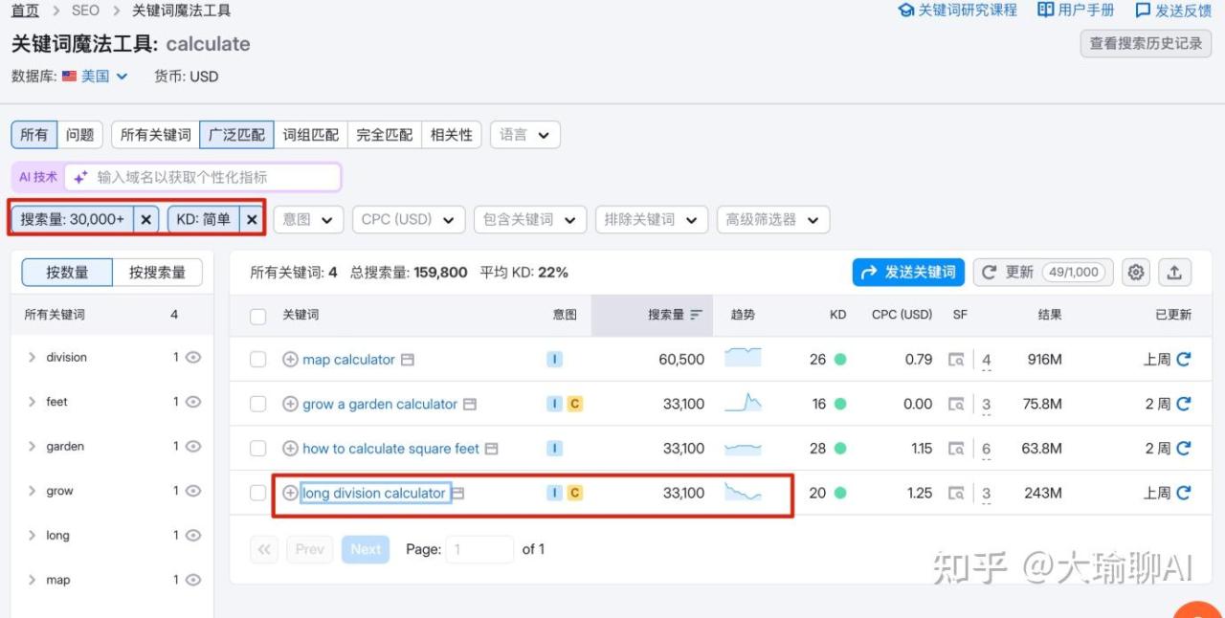Tick the select-all keywords checkbox
Image resolution: width=1225 pixels, height=618 pixels.
(x=257, y=316)
